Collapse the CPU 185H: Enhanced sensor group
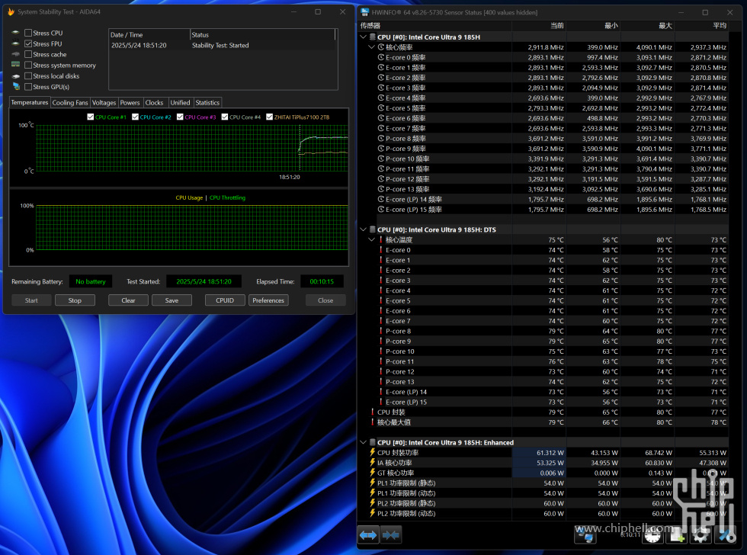The image size is (747, 555). (364, 442)
